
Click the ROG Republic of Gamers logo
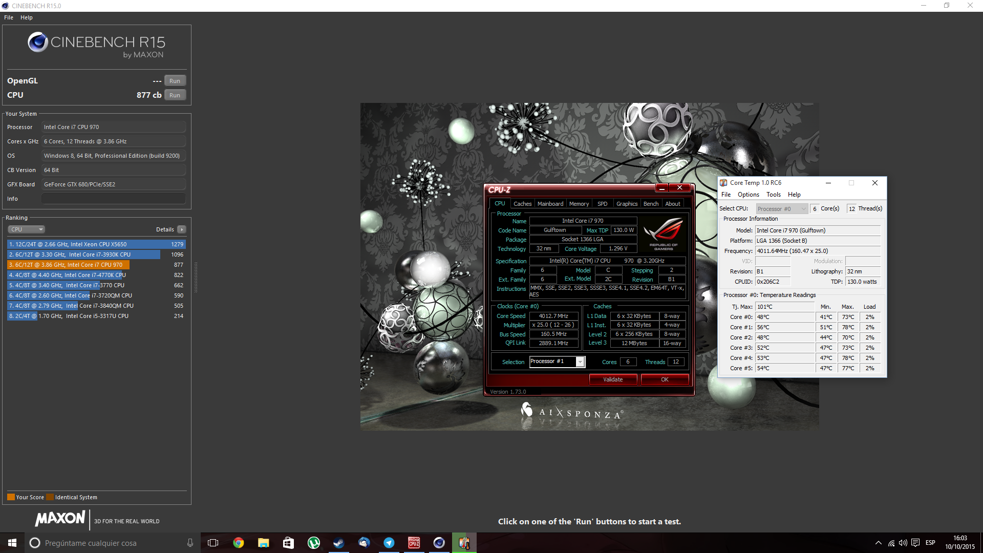pyautogui.click(x=664, y=233)
